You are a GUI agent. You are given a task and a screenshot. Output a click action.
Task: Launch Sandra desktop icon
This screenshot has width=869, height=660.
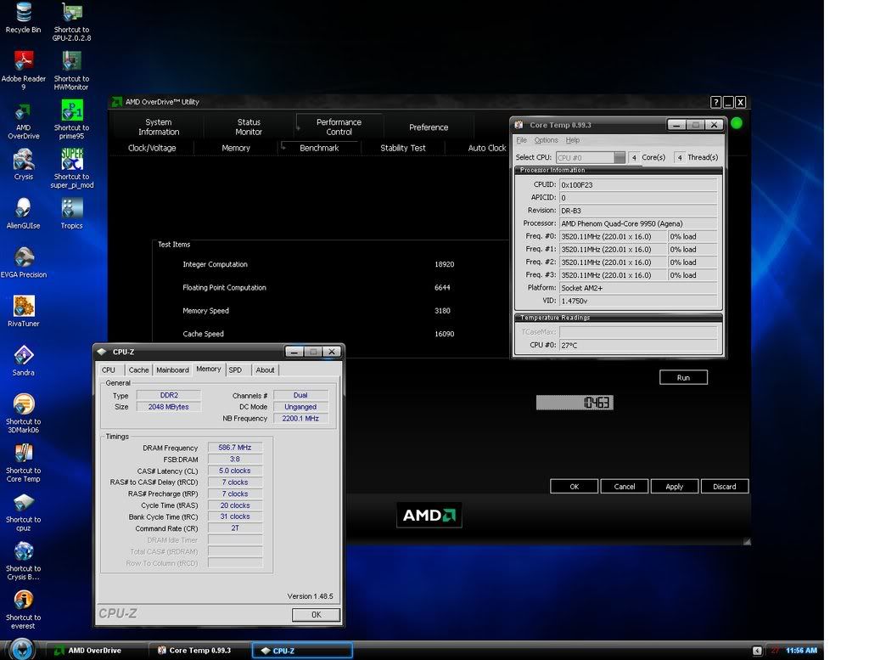(23, 360)
